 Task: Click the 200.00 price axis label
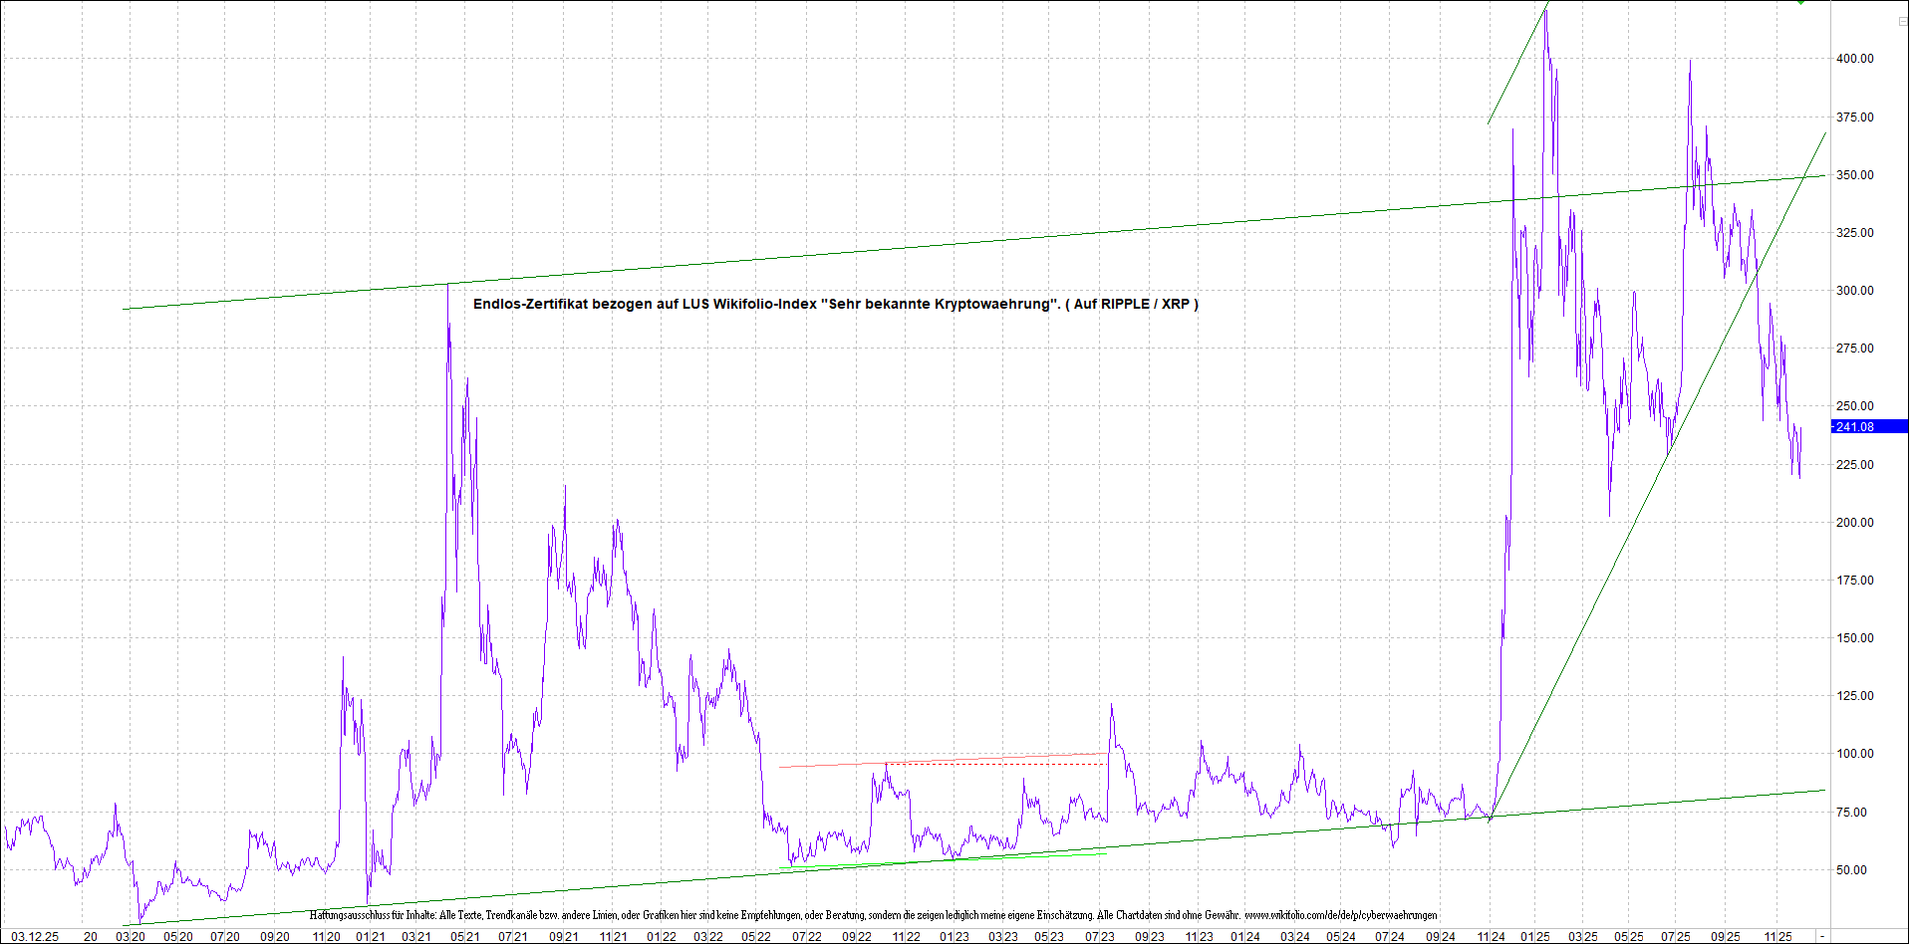(1854, 523)
